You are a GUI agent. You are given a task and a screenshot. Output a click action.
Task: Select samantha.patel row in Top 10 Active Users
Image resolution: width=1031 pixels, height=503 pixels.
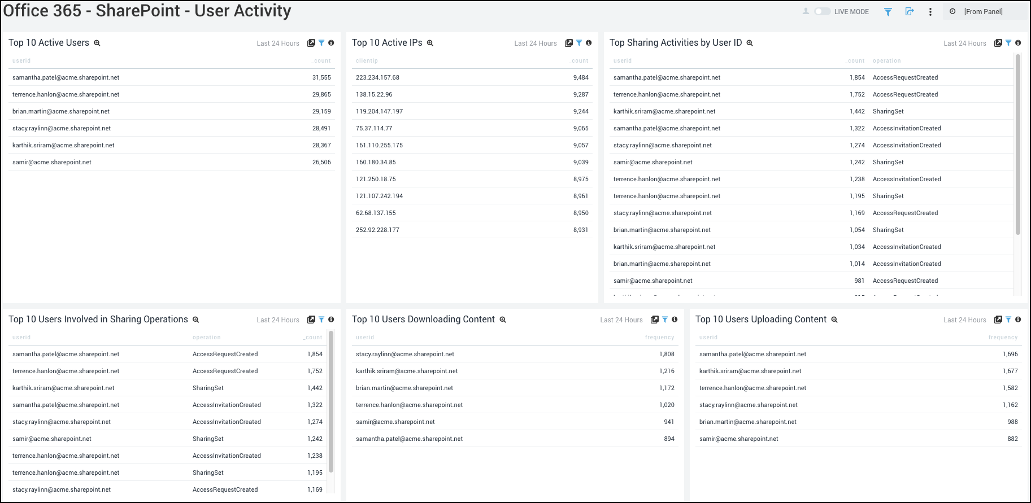pyautogui.click(x=66, y=78)
